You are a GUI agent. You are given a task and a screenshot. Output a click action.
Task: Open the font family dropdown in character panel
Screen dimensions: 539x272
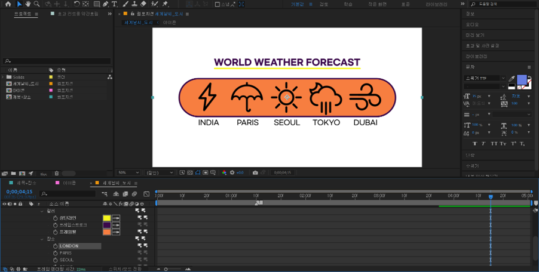pos(485,78)
